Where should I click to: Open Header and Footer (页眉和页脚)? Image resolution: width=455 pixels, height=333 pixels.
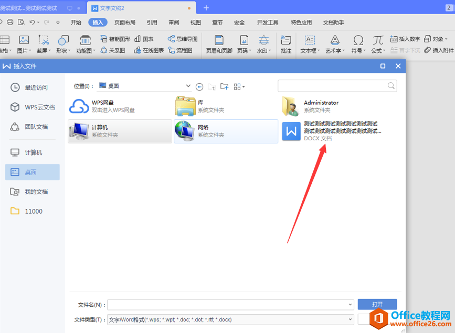[x=219, y=45]
